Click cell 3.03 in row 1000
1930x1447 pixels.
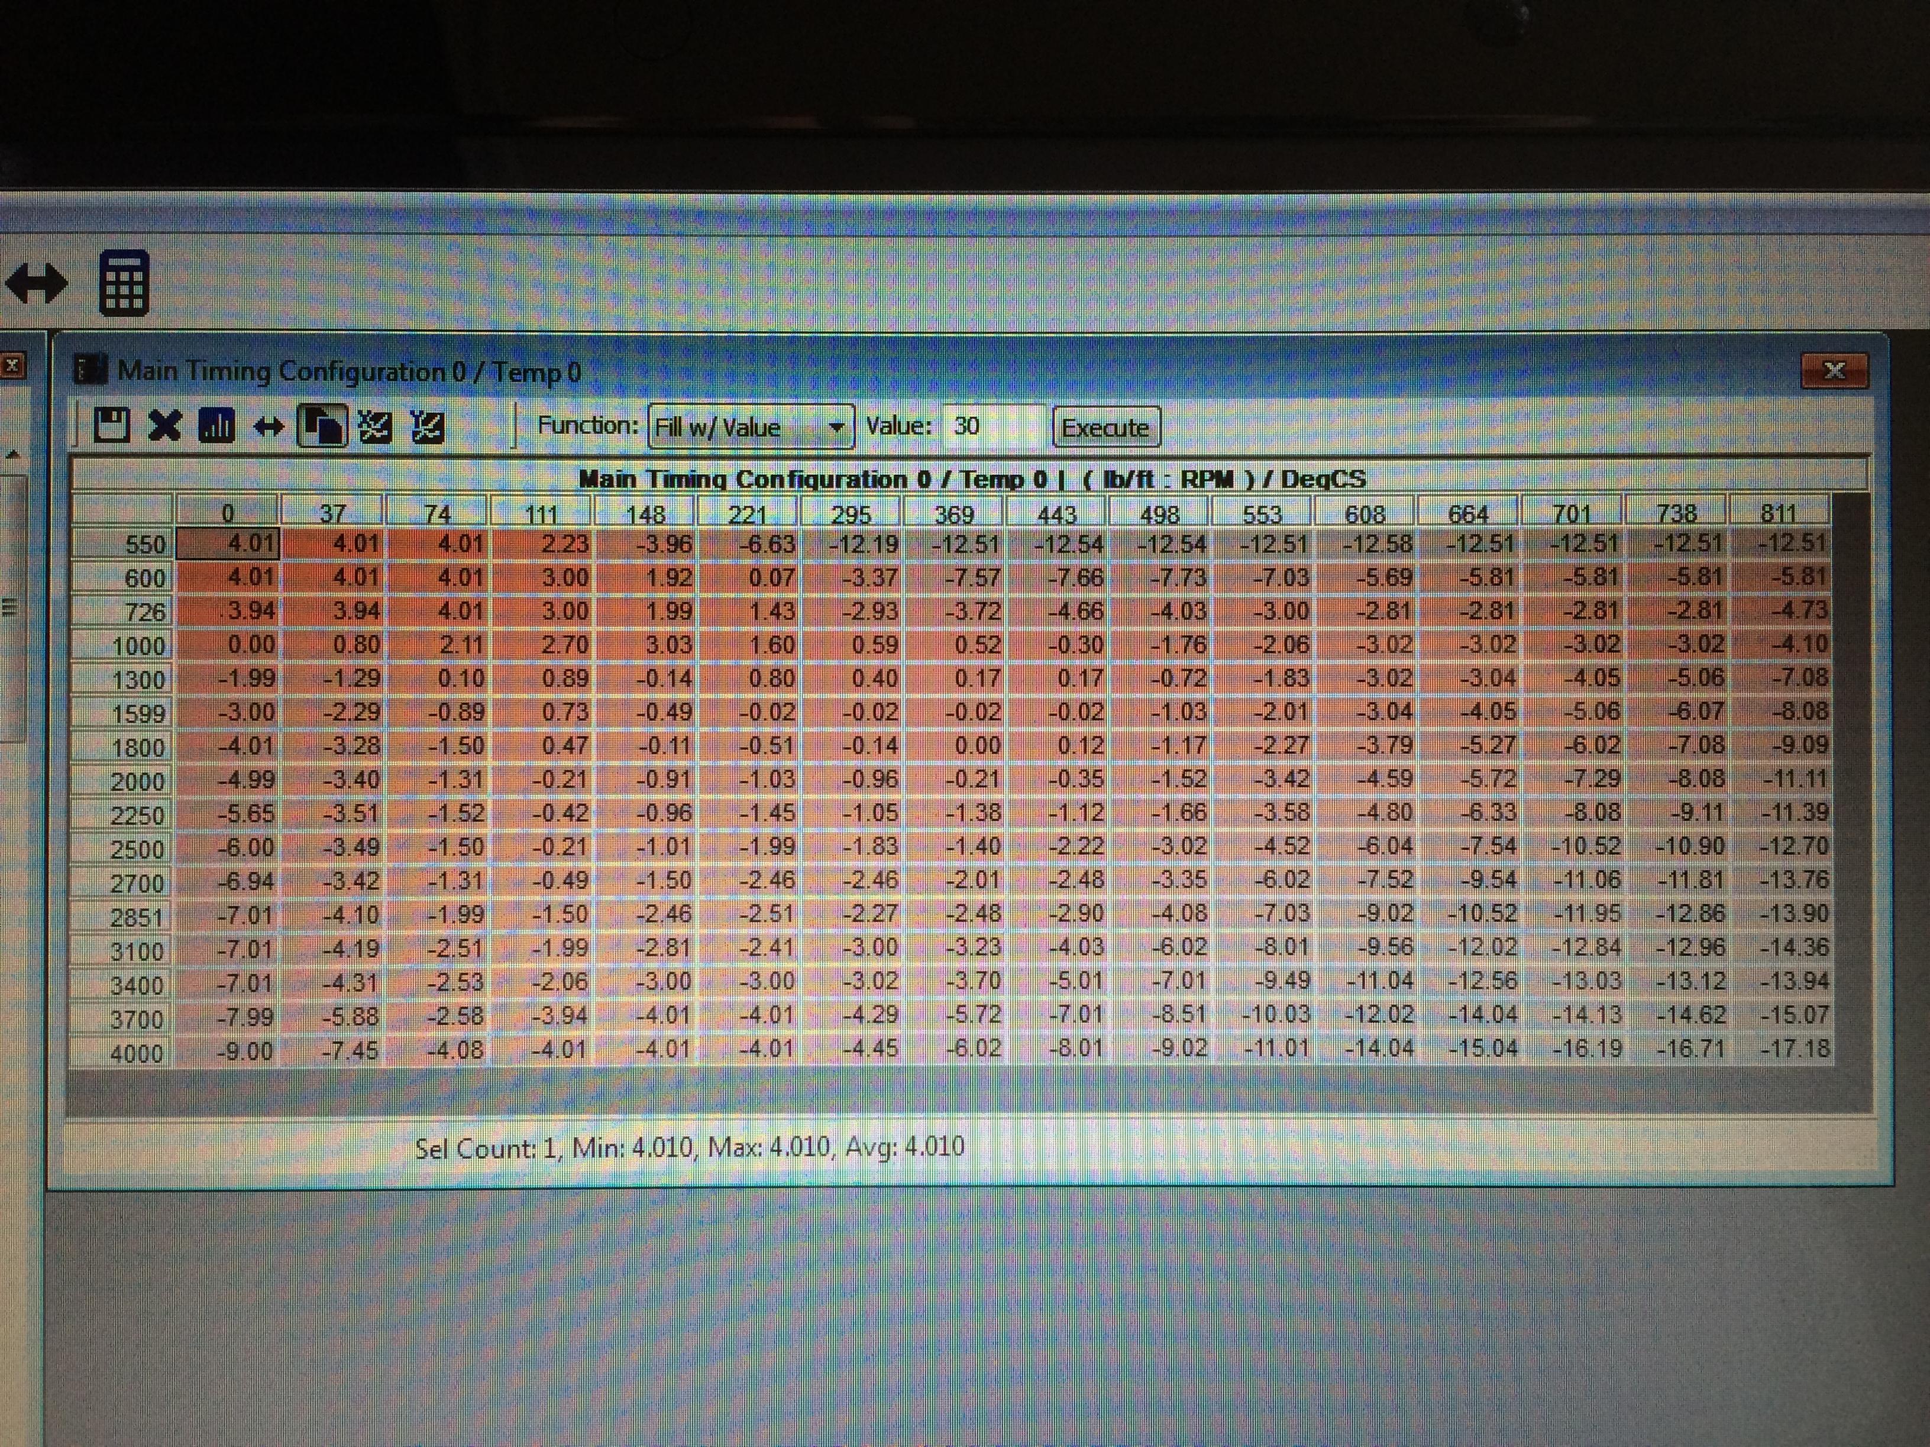tap(646, 645)
